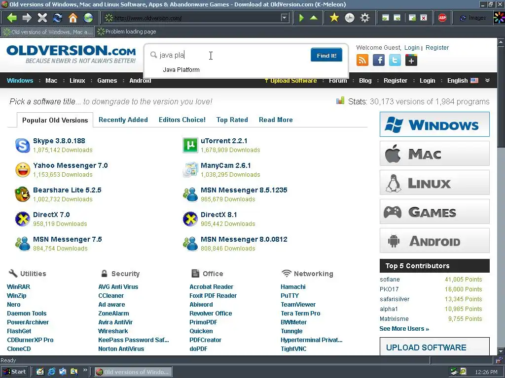Screen dimensions: 505x378
Task: Click the Bearshare Lite bear icon
Action: click(23, 194)
